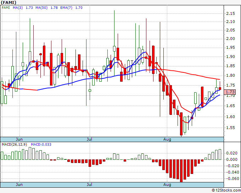241x193 pixels.
Task: Click the Aug label on MACD axis
Action: tap(167, 185)
